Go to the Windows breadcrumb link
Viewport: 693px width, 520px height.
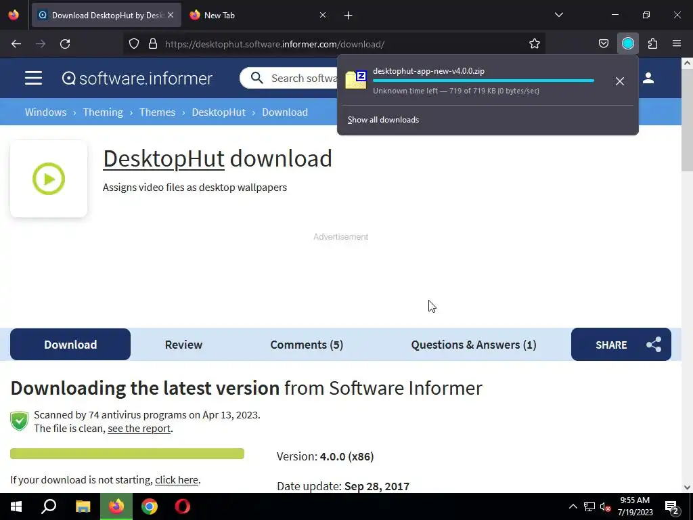pos(45,112)
